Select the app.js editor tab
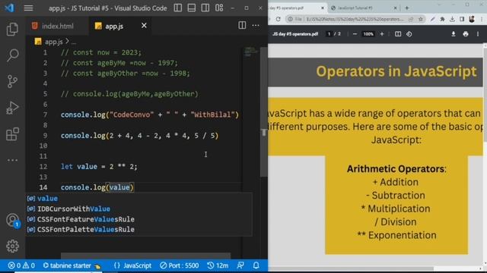The height and width of the screenshot is (273, 487). [113, 26]
